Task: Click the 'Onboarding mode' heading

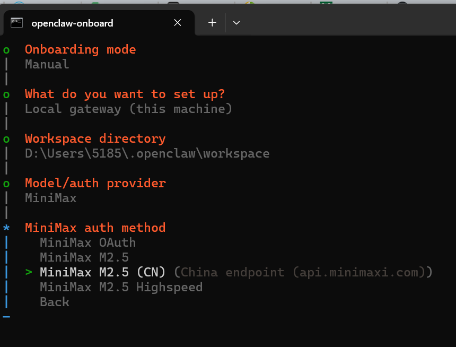Action: (80, 50)
